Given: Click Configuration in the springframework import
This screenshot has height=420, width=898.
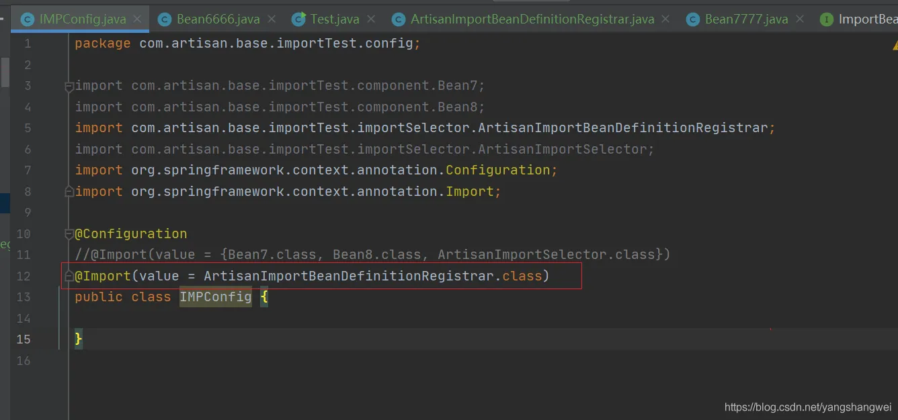Looking at the screenshot, I should click(498, 170).
